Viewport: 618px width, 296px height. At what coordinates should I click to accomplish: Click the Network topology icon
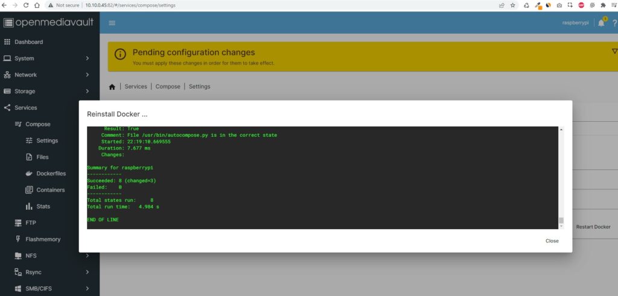(x=7, y=75)
